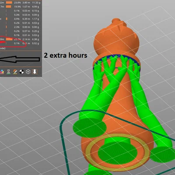This screenshot has width=175, height=175.
Task: Select the 0.02 g weight value
Action: click(35, 43)
